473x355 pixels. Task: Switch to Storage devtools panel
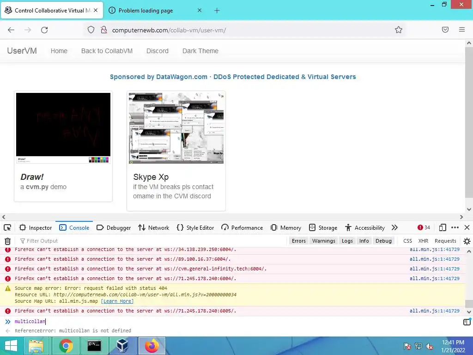(323, 227)
